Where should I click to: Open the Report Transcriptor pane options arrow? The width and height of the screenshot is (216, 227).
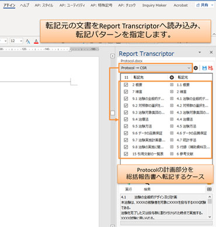click(x=200, y=52)
